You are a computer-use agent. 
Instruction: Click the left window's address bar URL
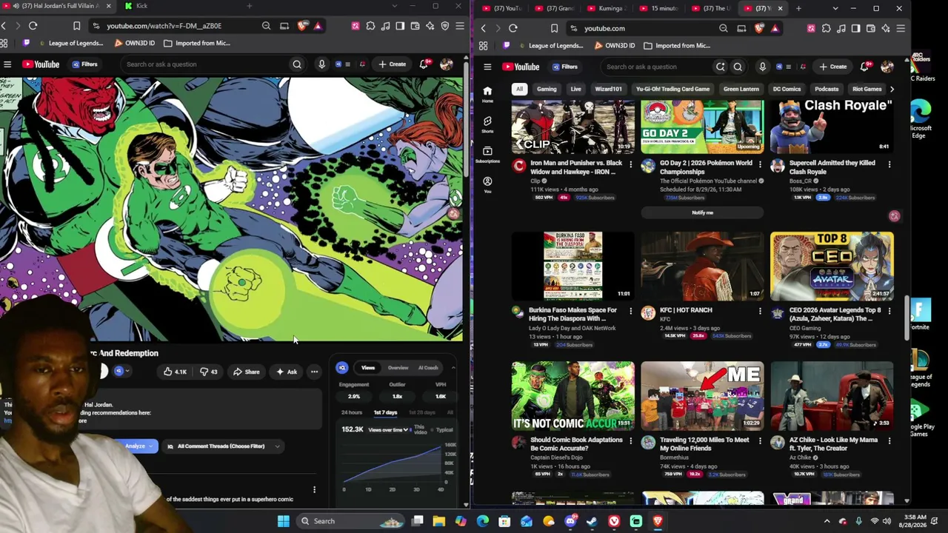[x=164, y=26]
